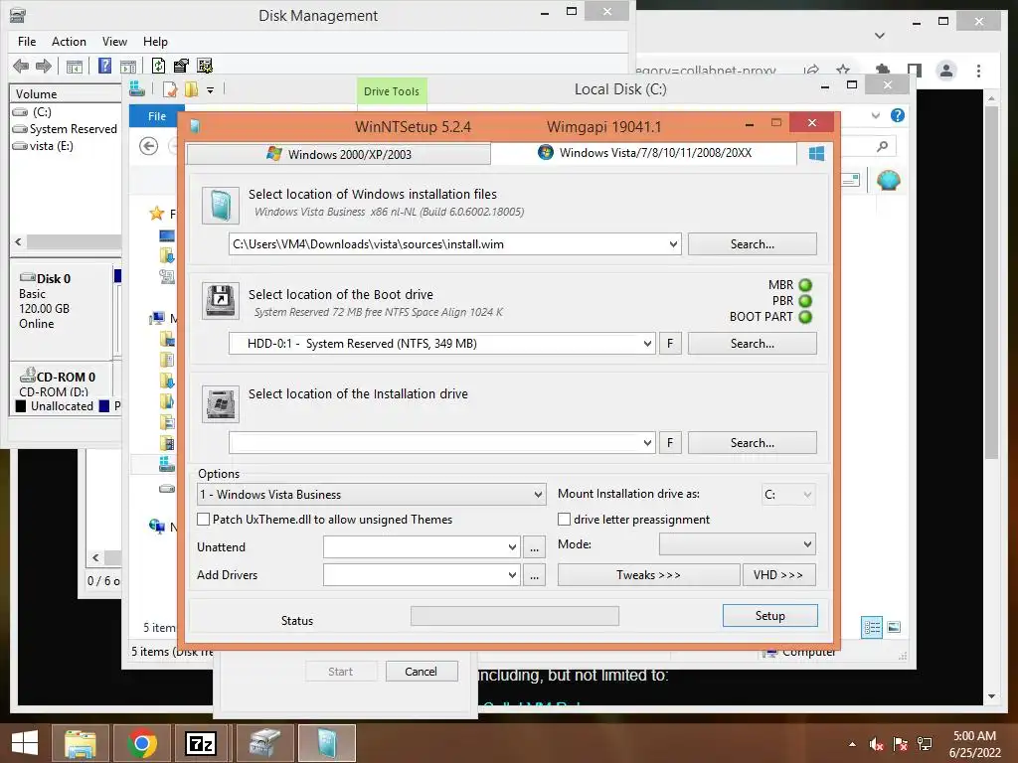
Task: Click the WinNTSetup status progress bar
Action: pos(515,616)
